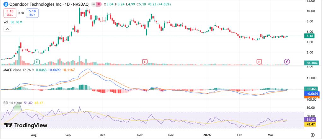Click the Oct label on time axis
Image resolution: width=323 pixels, height=139 pixels.
tap(102, 134)
